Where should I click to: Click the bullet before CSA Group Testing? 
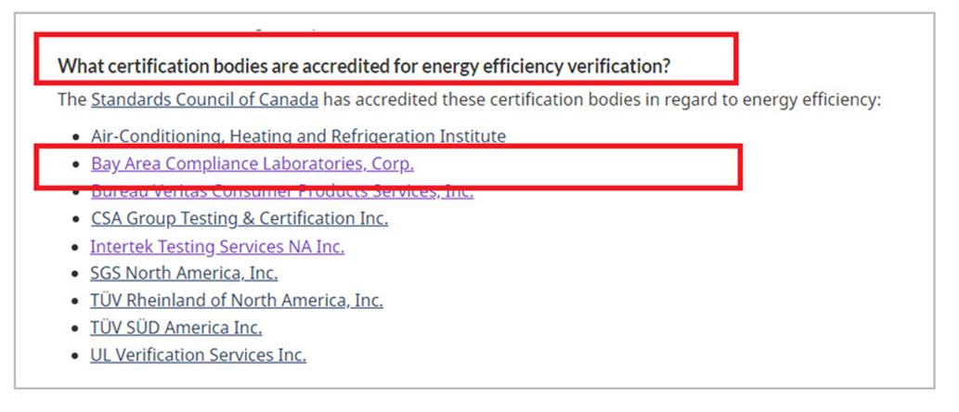76,219
